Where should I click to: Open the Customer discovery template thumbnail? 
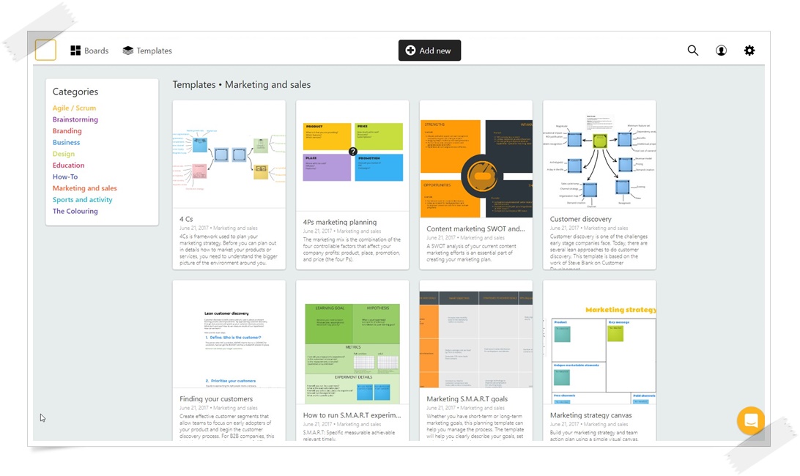(599, 155)
